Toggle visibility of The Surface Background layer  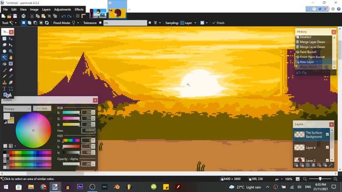pyautogui.click(x=327, y=134)
